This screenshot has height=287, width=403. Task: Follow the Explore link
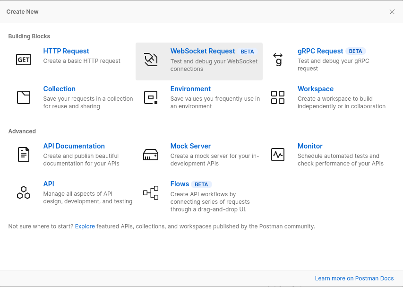click(85, 226)
